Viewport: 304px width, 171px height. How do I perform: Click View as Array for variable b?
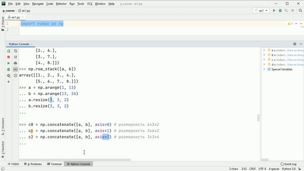(295, 55)
